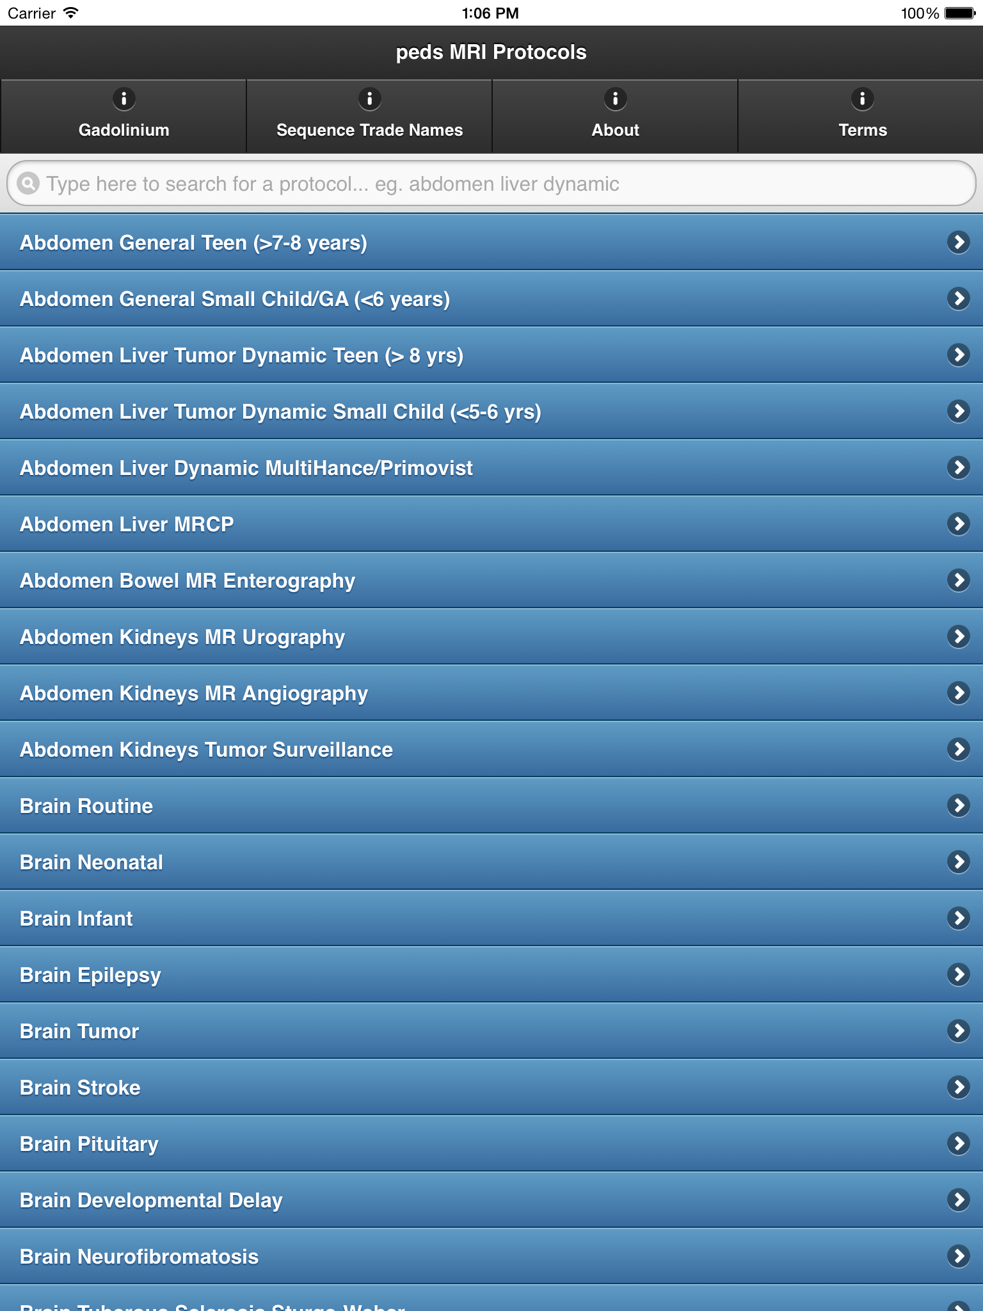The width and height of the screenshot is (983, 1311).
Task: Tap chevron on Brain Pituitary row
Action: tap(959, 1143)
